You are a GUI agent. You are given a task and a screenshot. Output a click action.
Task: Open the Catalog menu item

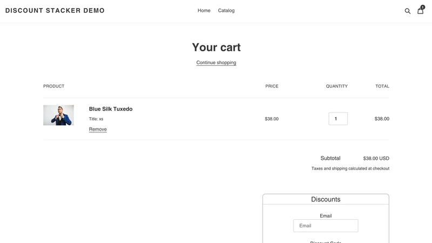coord(226,10)
